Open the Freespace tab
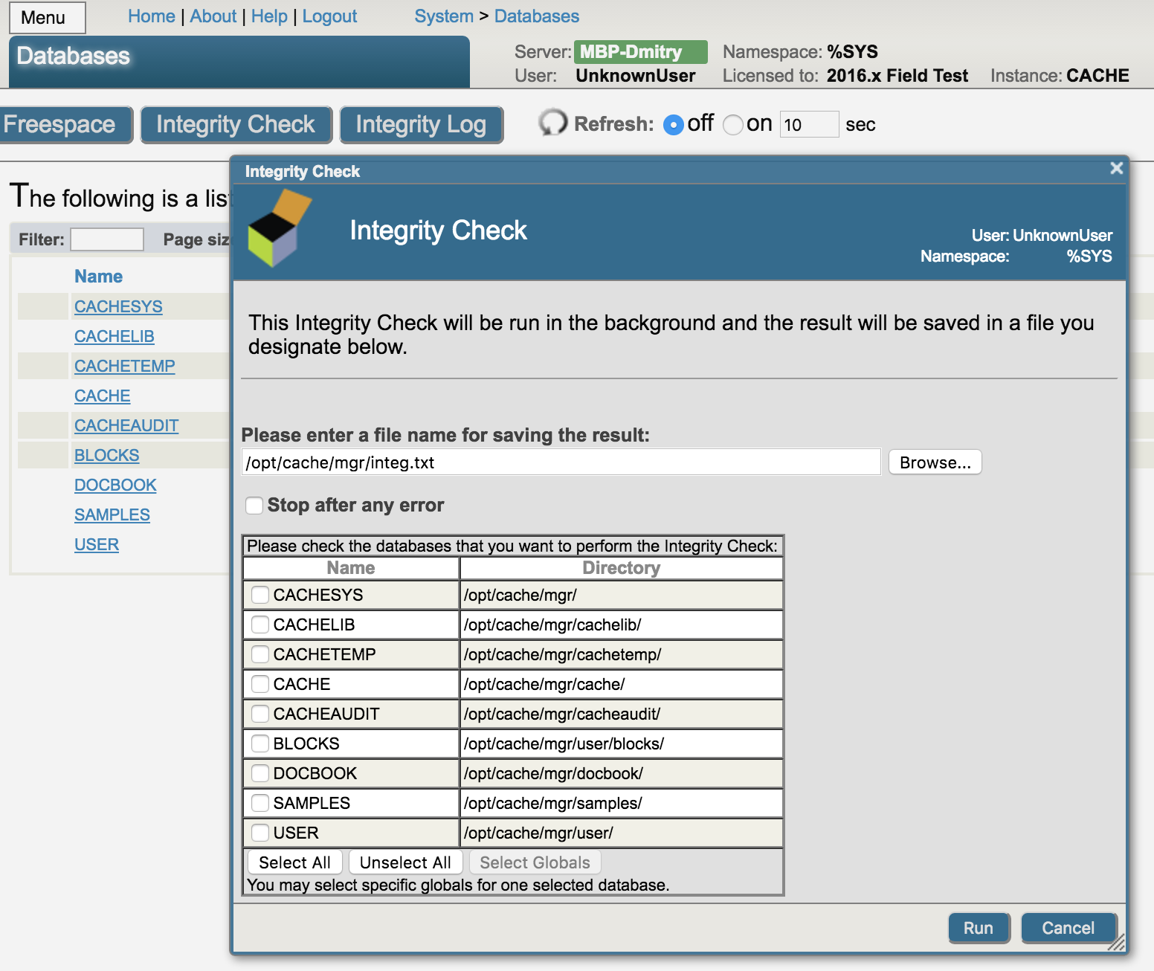 pyautogui.click(x=62, y=125)
